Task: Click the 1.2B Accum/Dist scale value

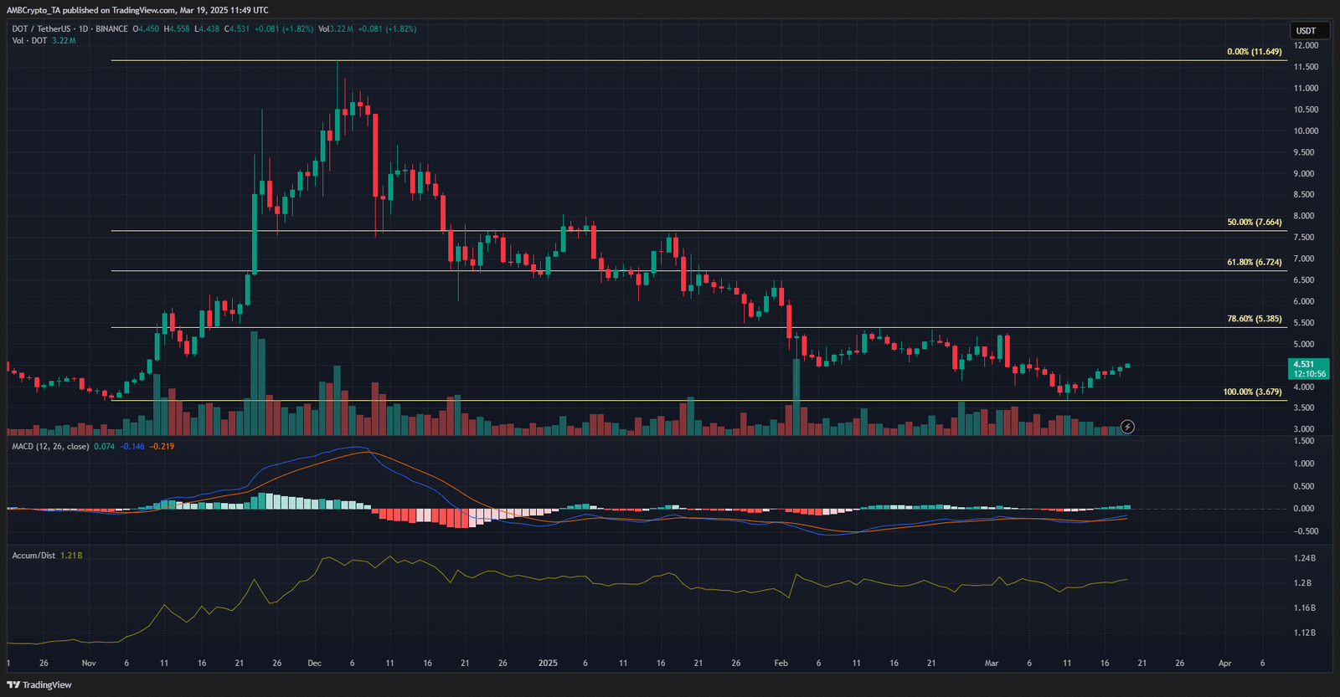Action: click(1302, 583)
